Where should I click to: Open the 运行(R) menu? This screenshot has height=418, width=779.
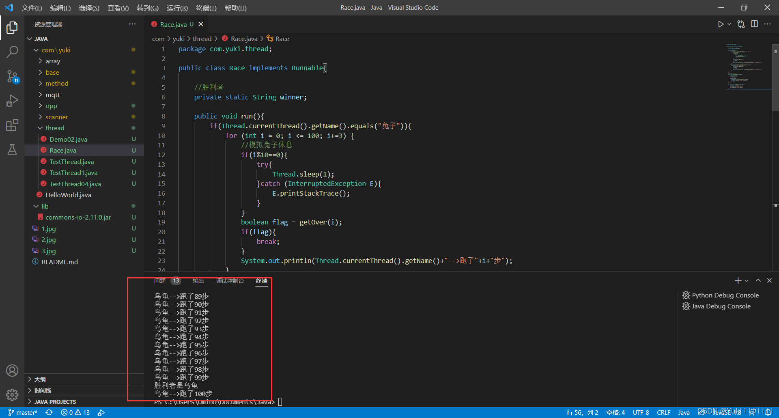point(177,8)
